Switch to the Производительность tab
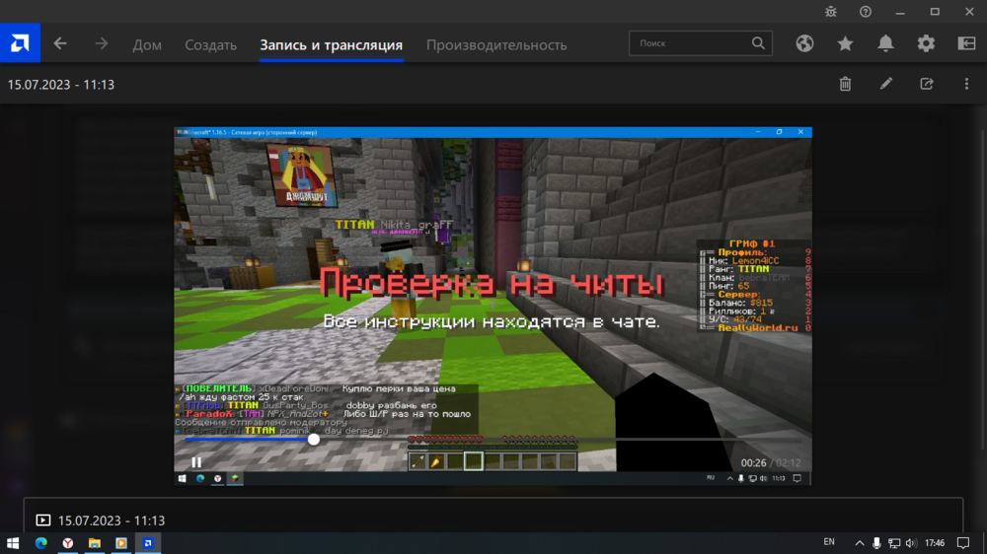 [496, 44]
